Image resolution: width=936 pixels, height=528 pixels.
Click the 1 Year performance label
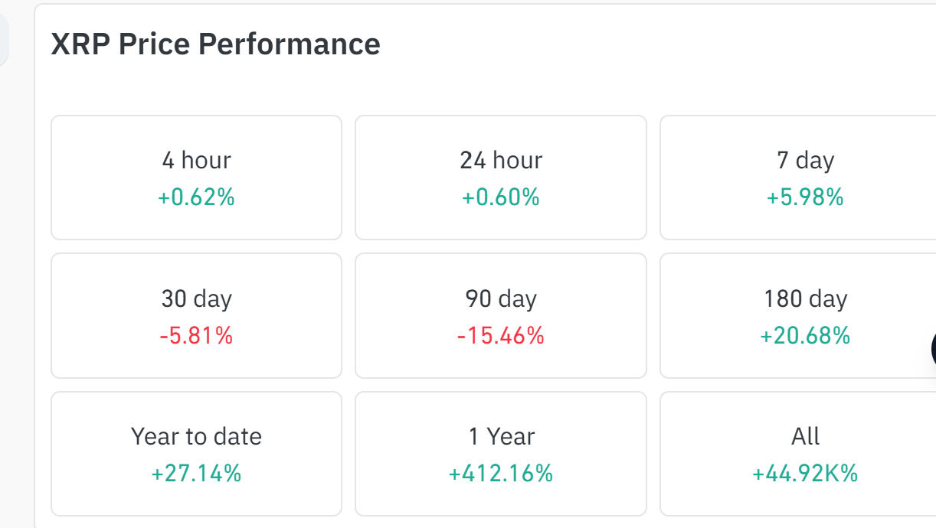(x=501, y=437)
